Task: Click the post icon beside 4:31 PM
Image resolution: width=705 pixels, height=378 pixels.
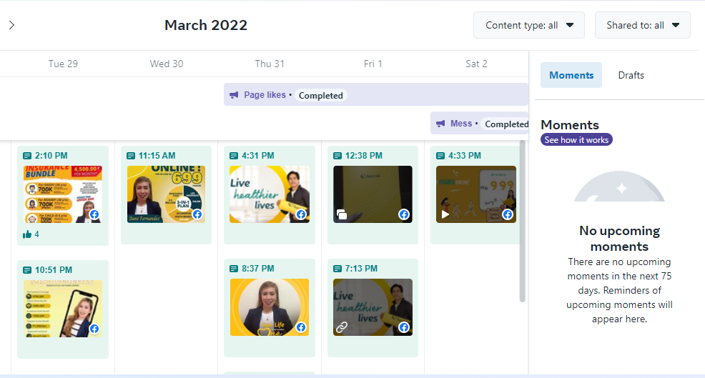Action: pyautogui.click(x=234, y=156)
